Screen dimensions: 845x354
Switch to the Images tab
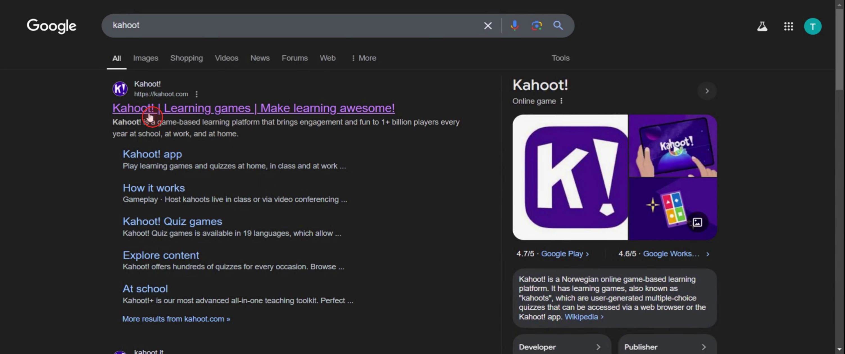pyautogui.click(x=145, y=58)
